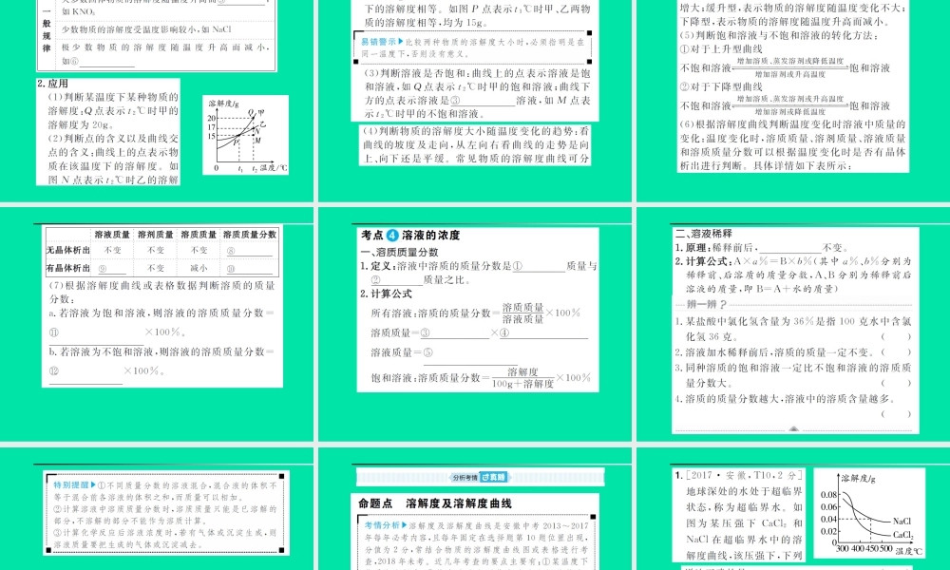Open the slide with the 溶液质量 table
This screenshot has height=570, width=950.
tap(157, 324)
